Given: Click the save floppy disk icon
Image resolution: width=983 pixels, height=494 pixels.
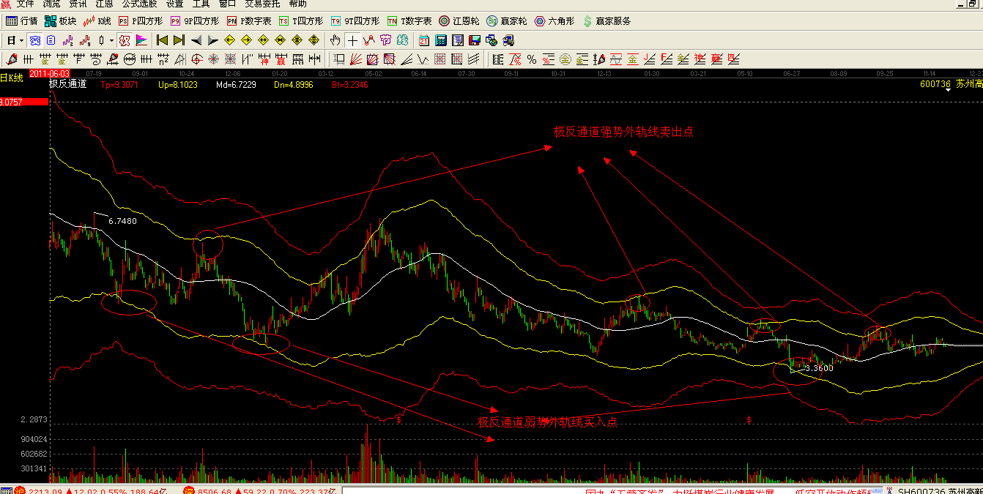Looking at the screenshot, I should tap(474, 40).
